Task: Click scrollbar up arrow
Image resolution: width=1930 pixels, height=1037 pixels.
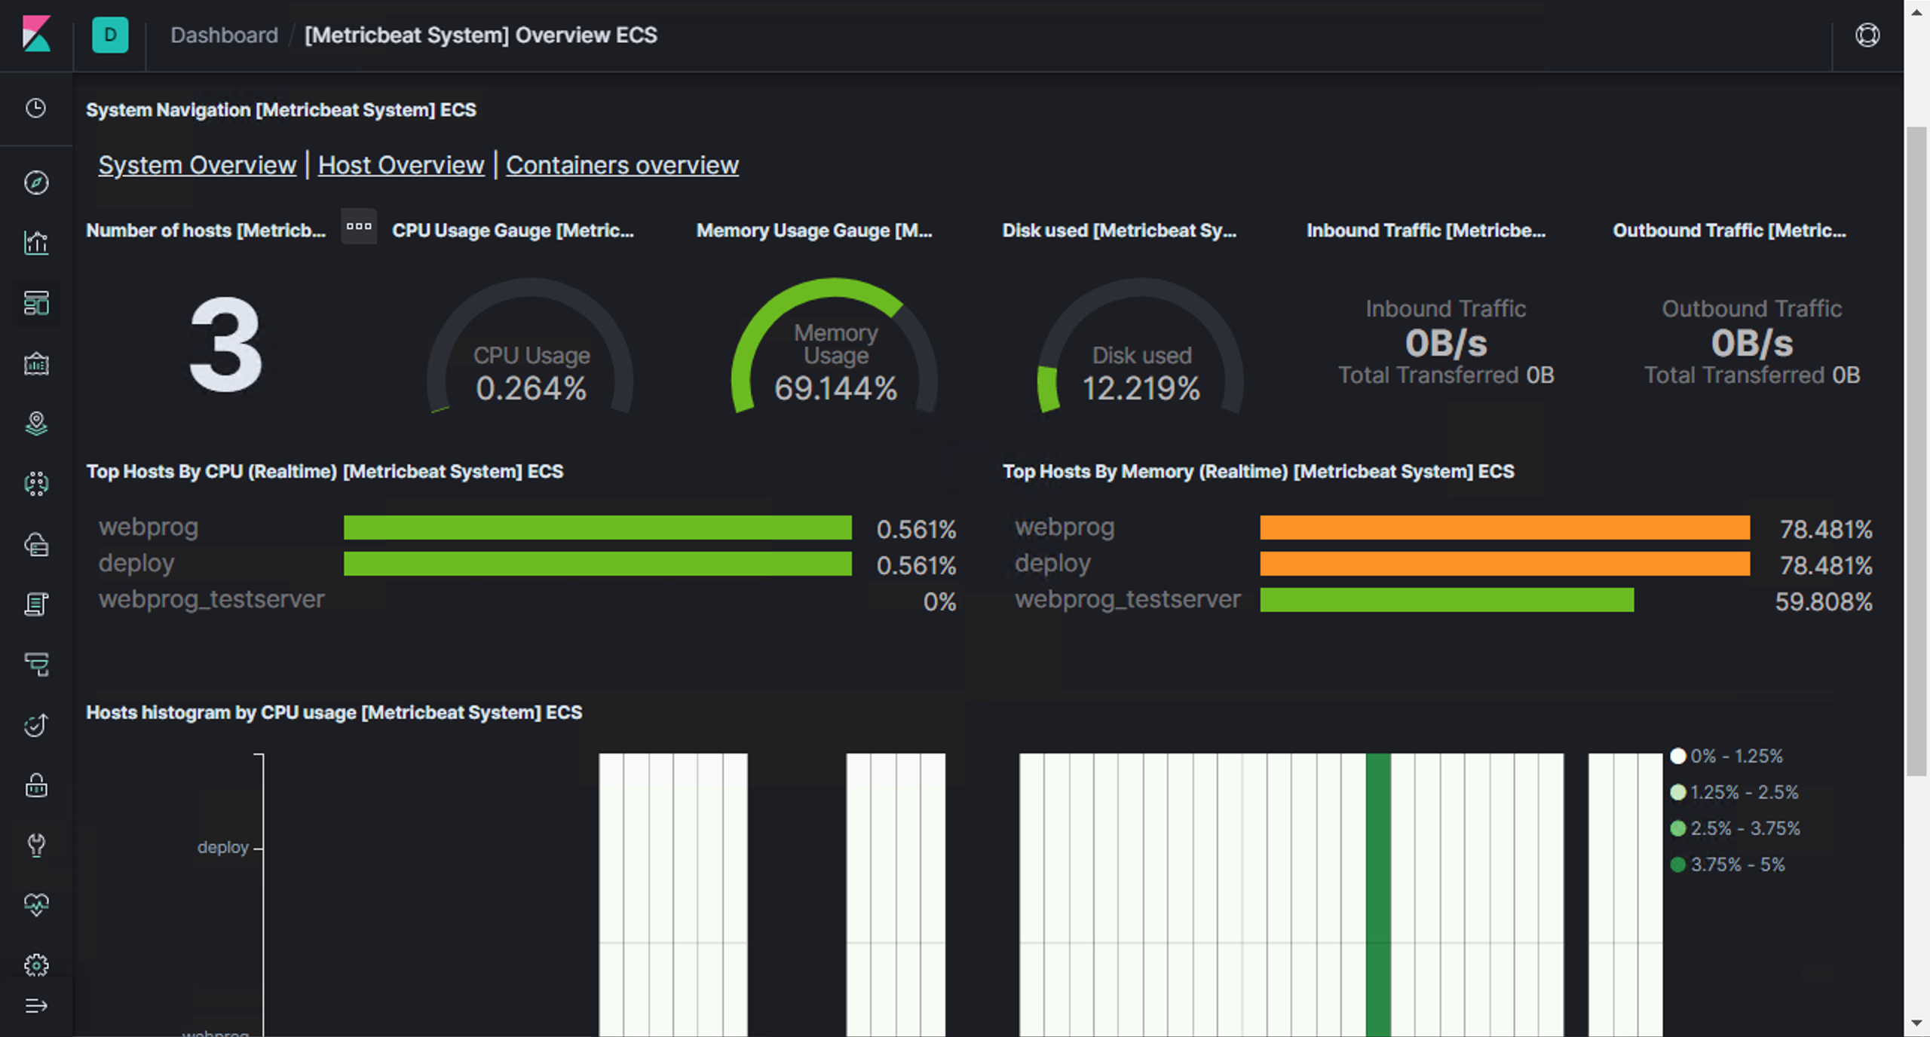Action: point(1916,12)
